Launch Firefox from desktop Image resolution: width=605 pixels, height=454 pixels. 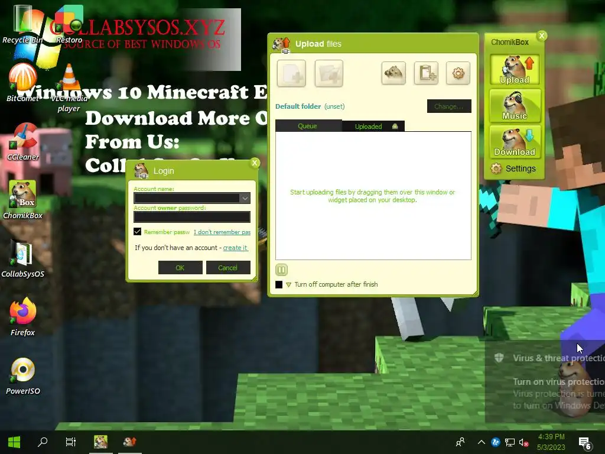tap(23, 317)
